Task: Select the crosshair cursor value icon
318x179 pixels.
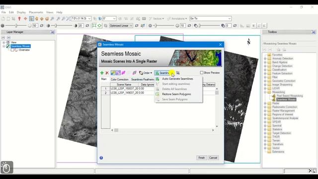Action: (x=25, y=18)
